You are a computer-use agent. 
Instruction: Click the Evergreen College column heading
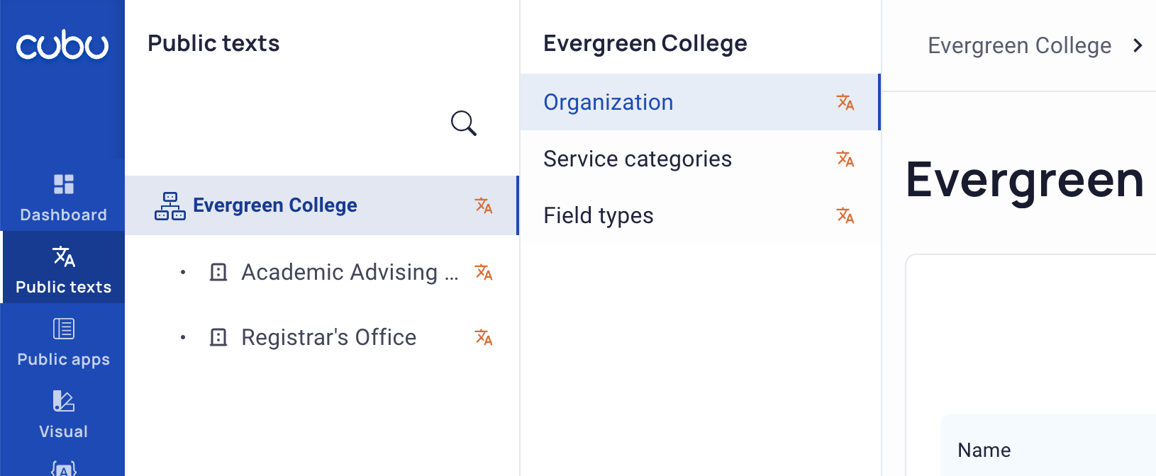(x=645, y=43)
